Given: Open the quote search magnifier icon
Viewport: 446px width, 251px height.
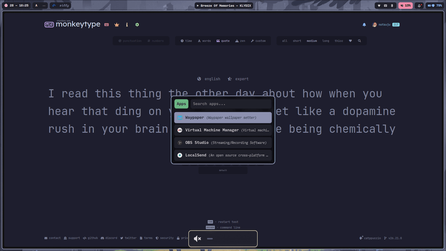Looking at the screenshot, I should (359, 41).
